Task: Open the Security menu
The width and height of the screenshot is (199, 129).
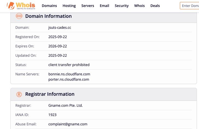Action: click(x=122, y=6)
